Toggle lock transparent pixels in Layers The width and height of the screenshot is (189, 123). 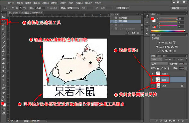tap(158, 68)
